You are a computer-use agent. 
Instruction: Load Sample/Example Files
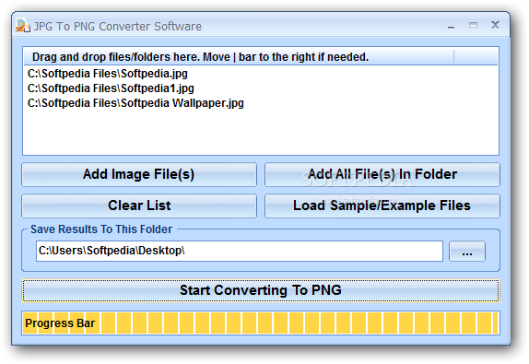(382, 205)
